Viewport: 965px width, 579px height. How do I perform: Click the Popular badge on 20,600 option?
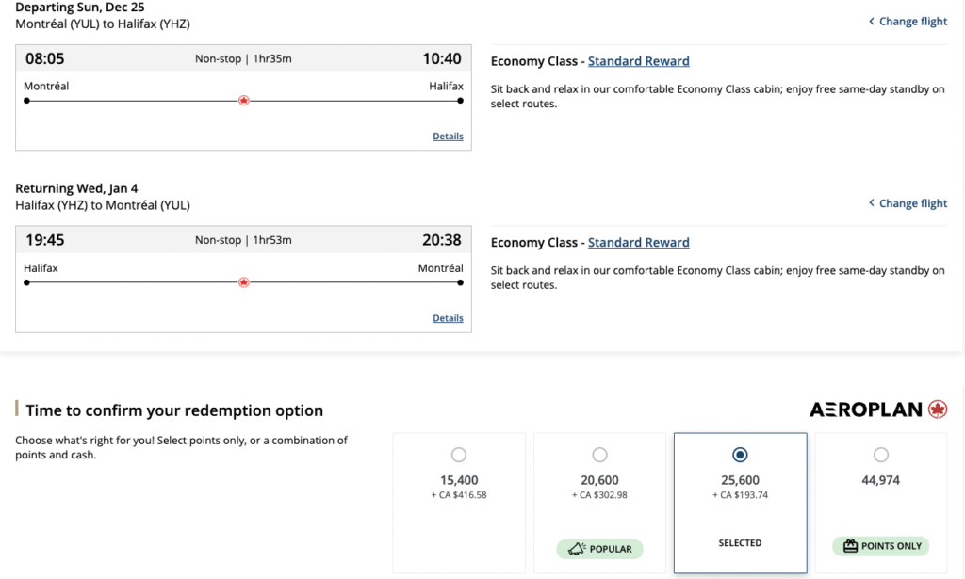tap(599, 548)
